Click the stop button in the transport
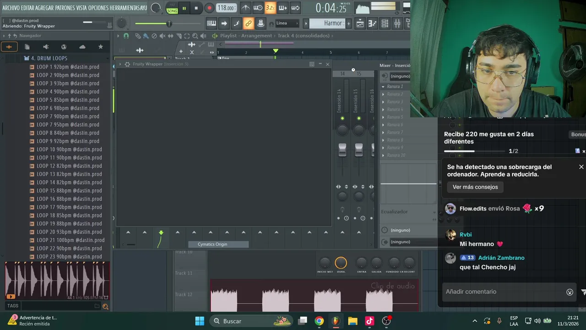This screenshot has width=586, height=330. (196, 8)
